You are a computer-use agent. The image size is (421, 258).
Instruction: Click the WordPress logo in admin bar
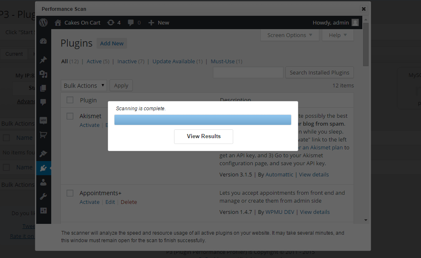[43, 22]
